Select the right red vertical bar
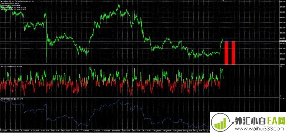The height and width of the screenshot is (133, 286). [233, 53]
